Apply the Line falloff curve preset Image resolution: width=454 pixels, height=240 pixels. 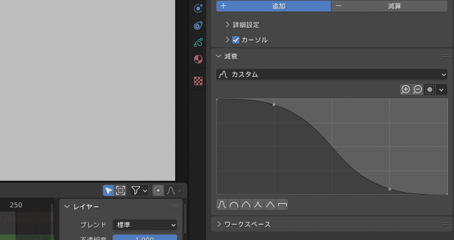[270, 204]
